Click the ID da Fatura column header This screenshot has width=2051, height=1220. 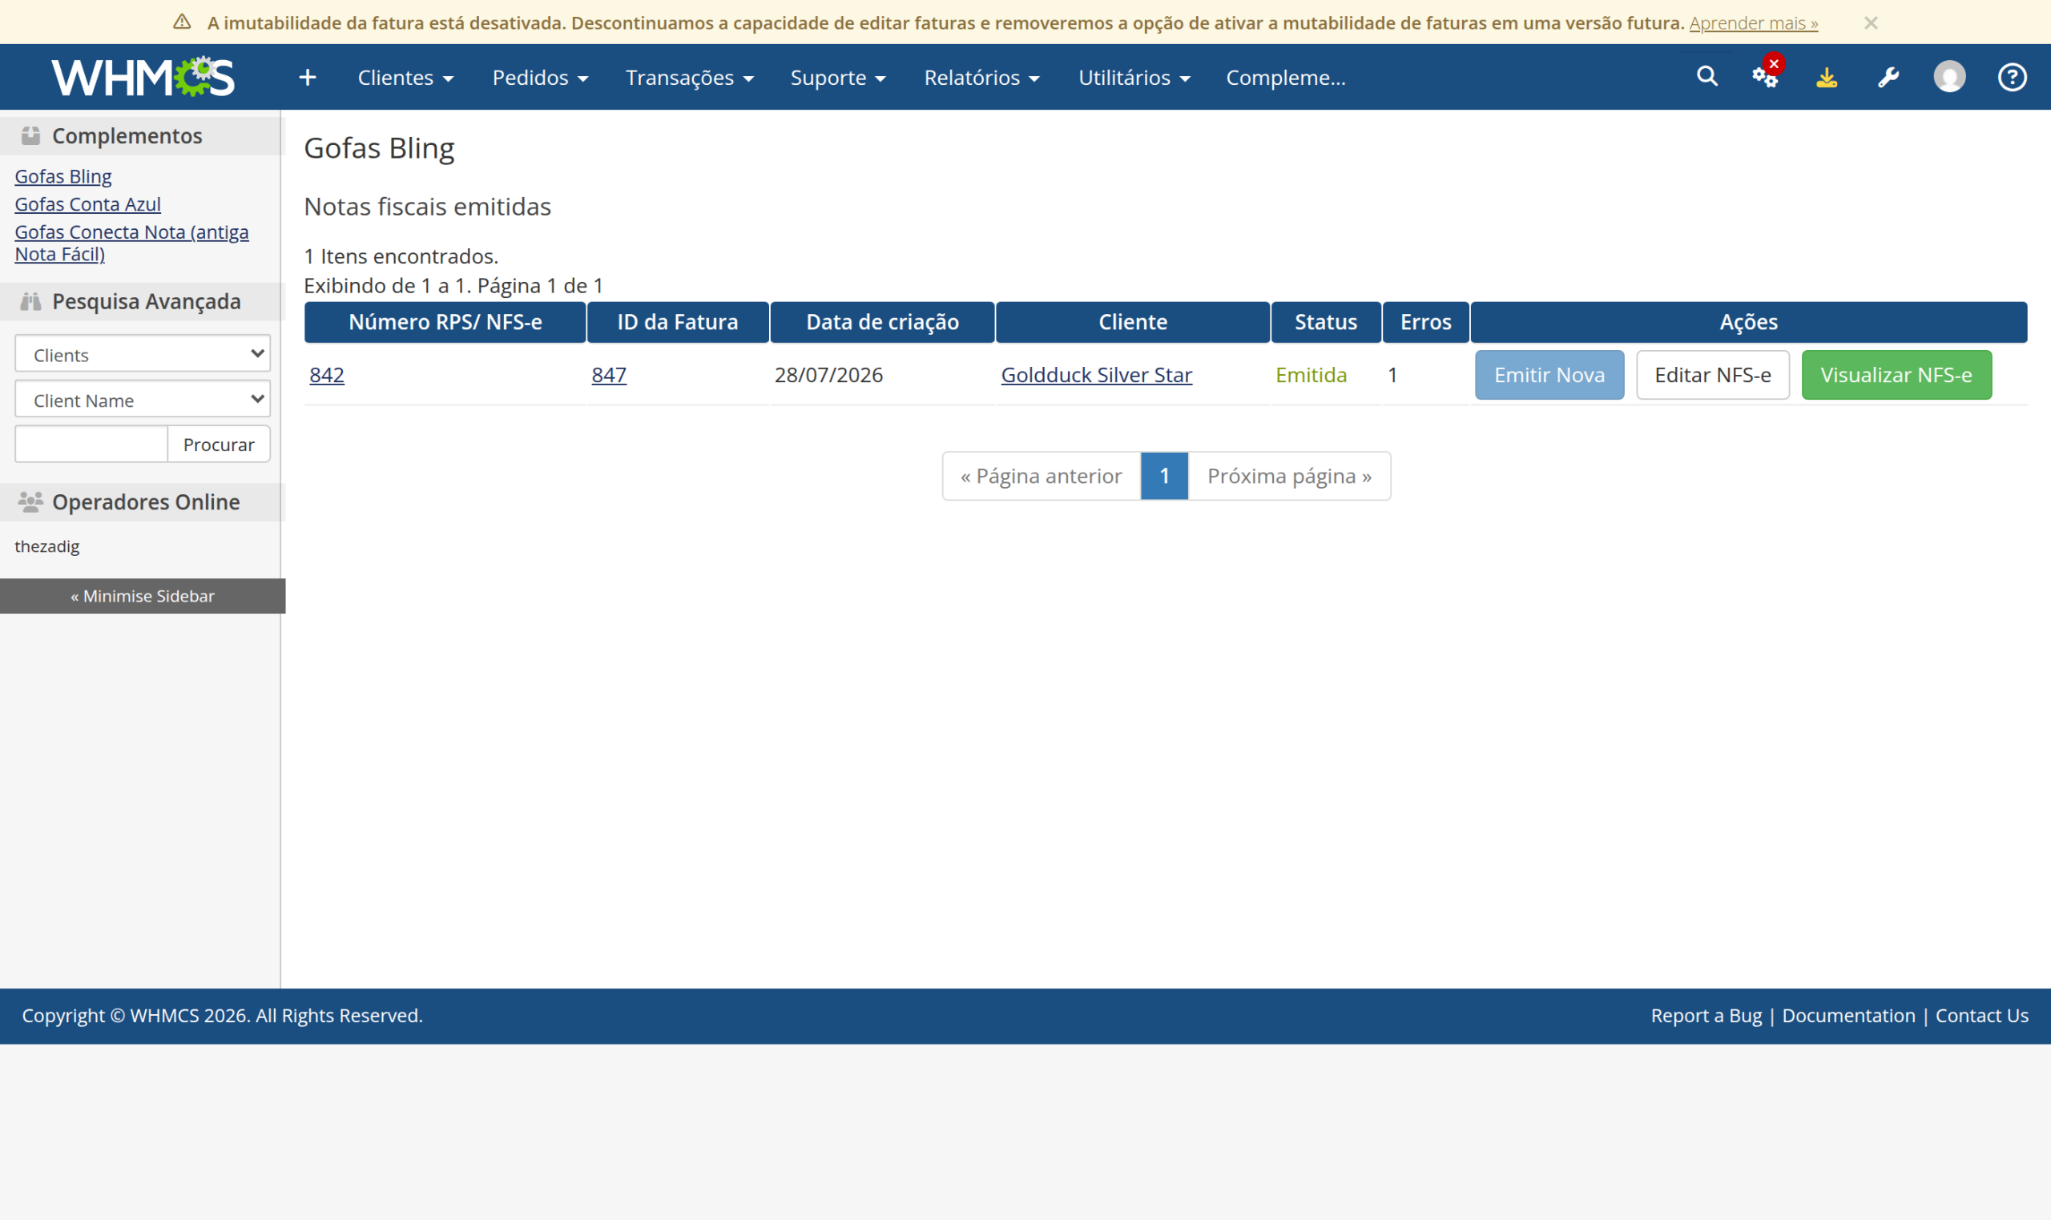[677, 322]
